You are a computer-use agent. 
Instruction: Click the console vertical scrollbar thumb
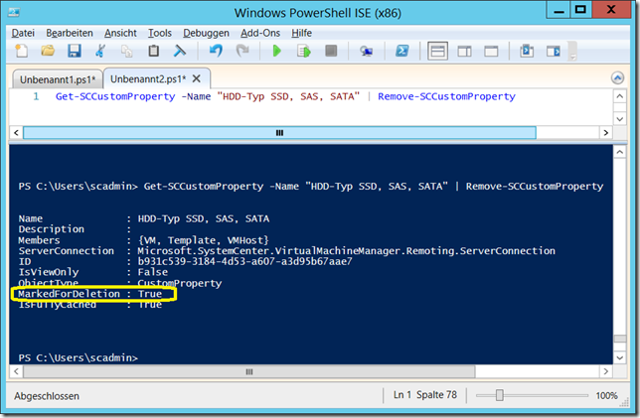(619, 339)
